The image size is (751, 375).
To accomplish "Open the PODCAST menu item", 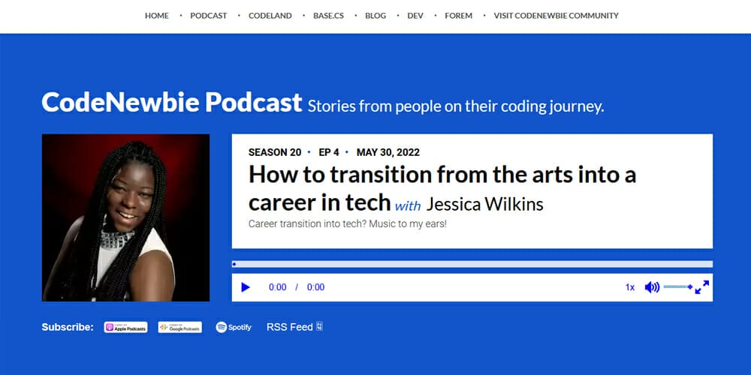I will pos(208,16).
